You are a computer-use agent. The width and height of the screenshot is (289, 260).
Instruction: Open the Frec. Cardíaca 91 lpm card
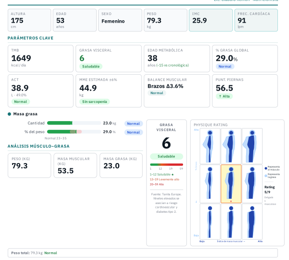click(256, 20)
